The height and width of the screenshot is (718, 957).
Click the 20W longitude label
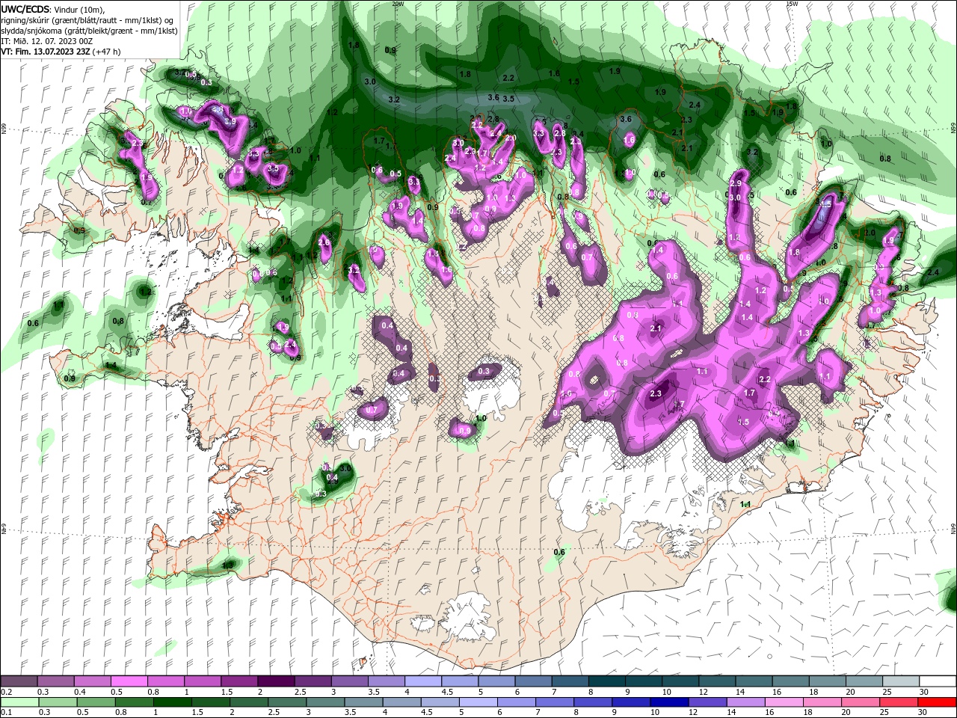click(x=398, y=4)
